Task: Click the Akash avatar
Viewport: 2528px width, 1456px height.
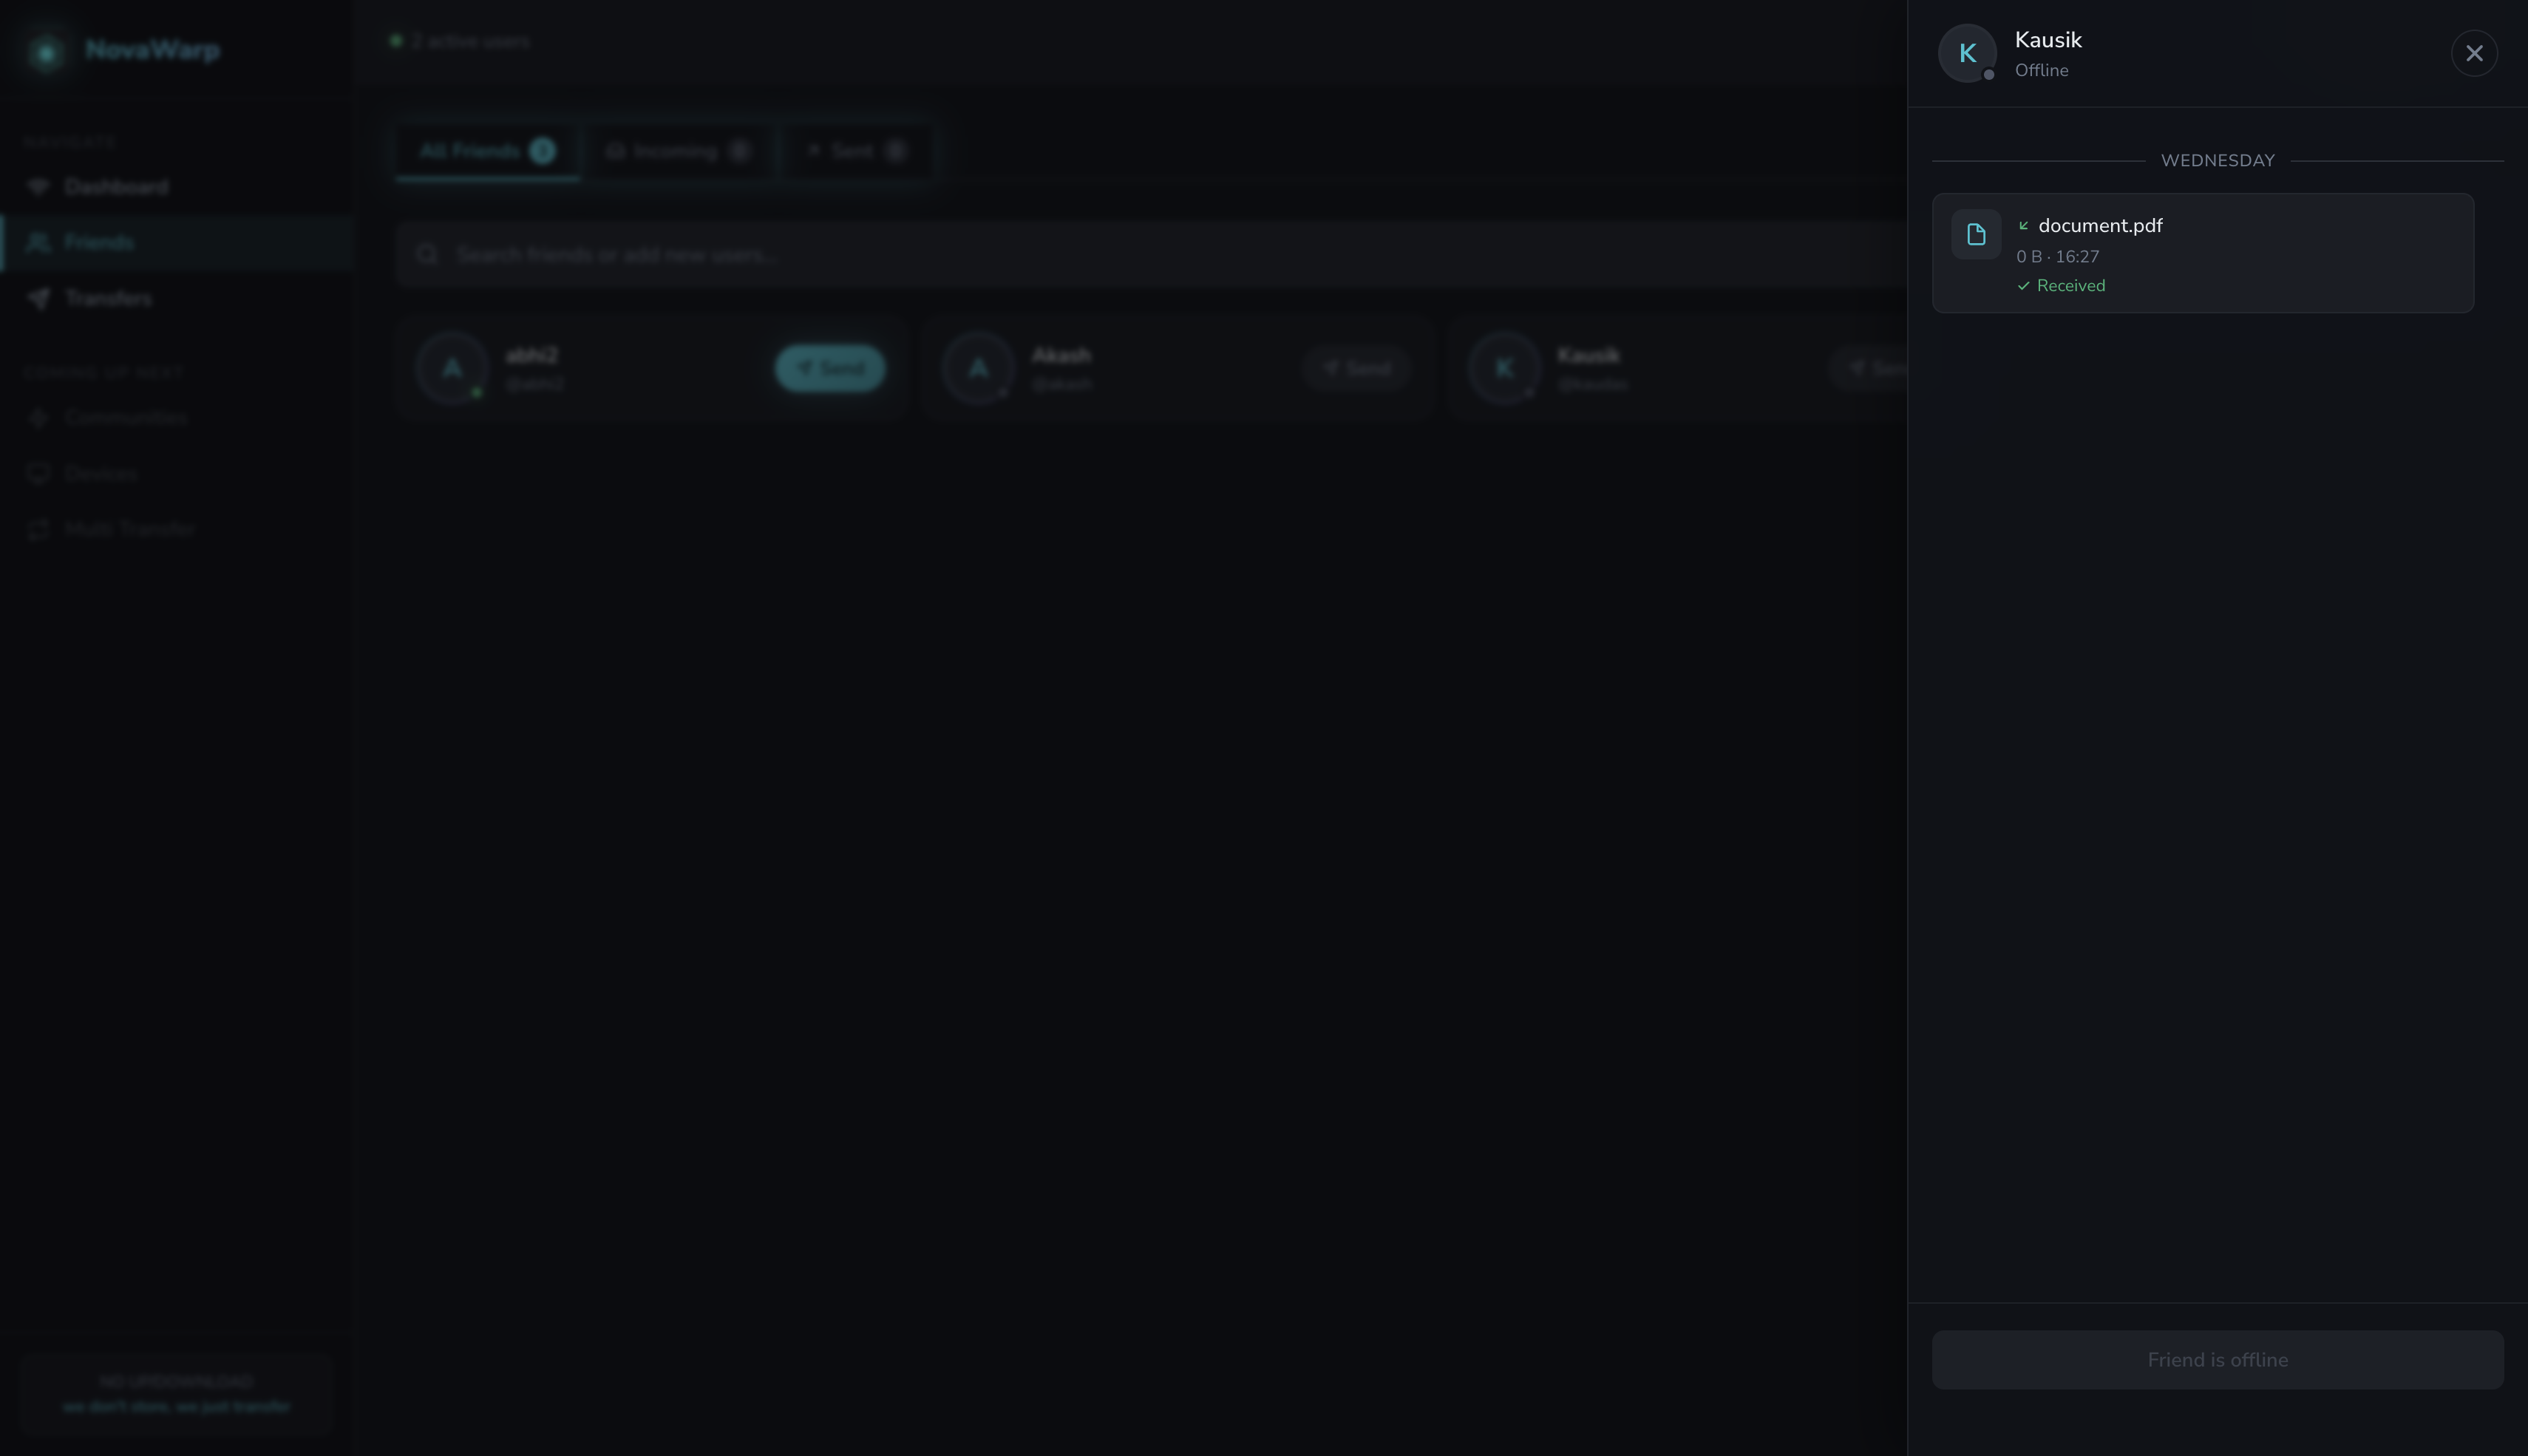Action: (978, 368)
